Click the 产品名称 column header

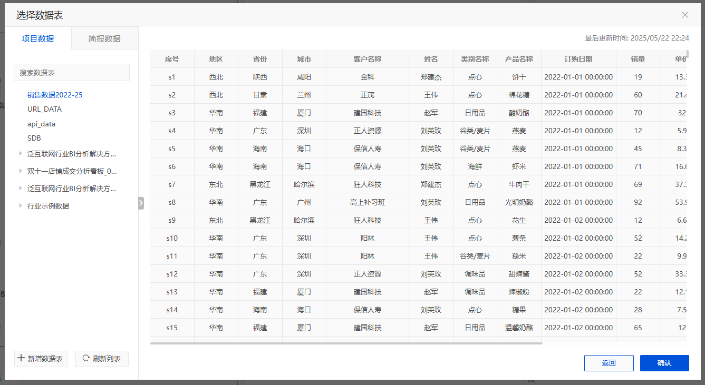pyautogui.click(x=519, y=59)
